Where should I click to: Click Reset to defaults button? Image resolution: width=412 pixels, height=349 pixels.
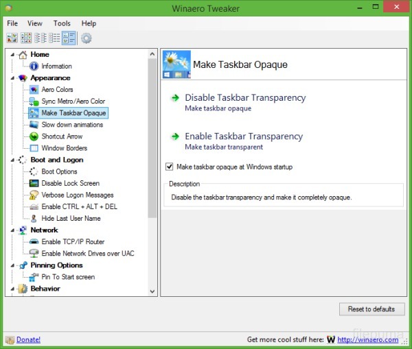pos(371,309)
